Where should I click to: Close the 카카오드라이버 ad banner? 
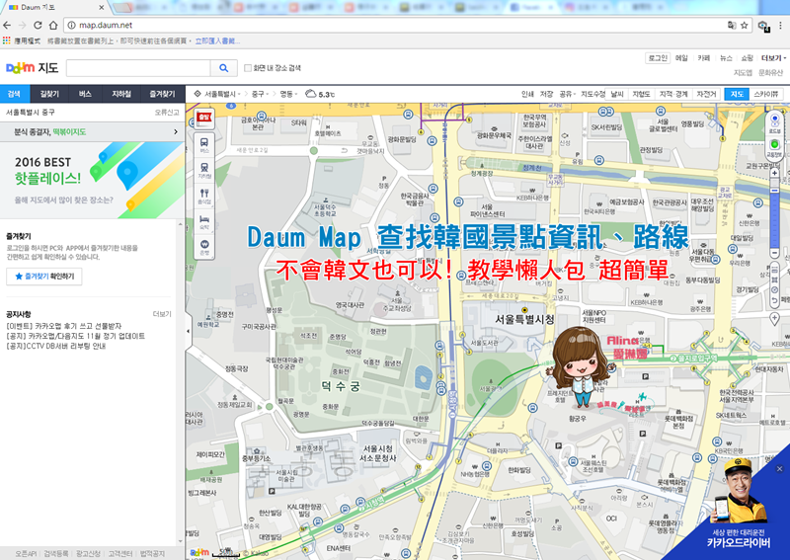click(x=779, y=469)
